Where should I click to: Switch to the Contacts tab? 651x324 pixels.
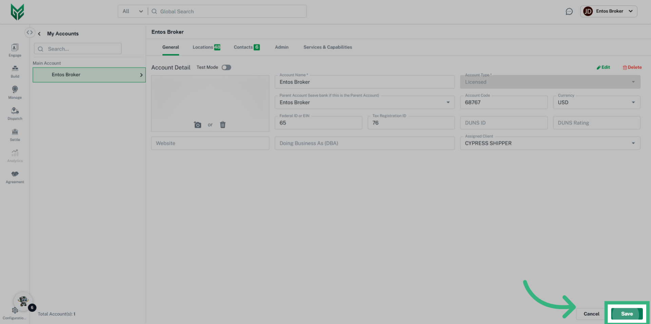[247, 47]
